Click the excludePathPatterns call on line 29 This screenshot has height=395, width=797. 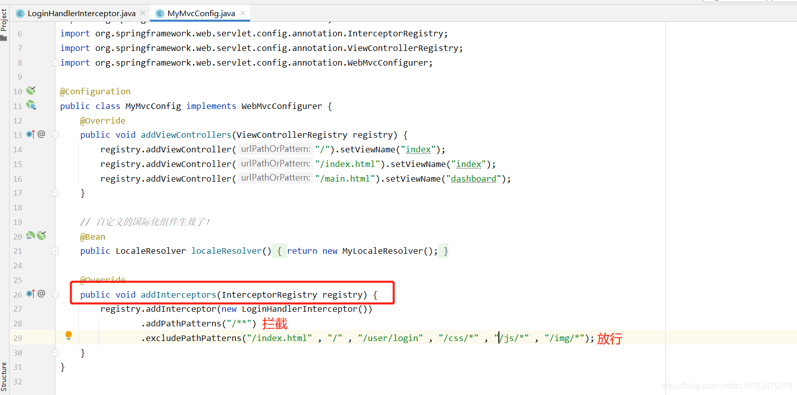tap(194, 338)
